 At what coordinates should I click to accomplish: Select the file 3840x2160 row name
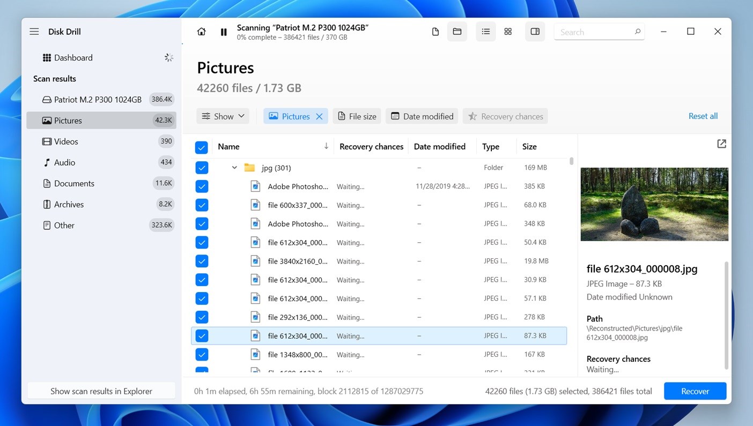pyautogui.click(x=298, y=261)
